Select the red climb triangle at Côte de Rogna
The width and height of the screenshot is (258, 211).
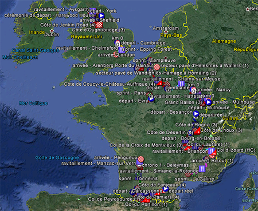(197, 130)
